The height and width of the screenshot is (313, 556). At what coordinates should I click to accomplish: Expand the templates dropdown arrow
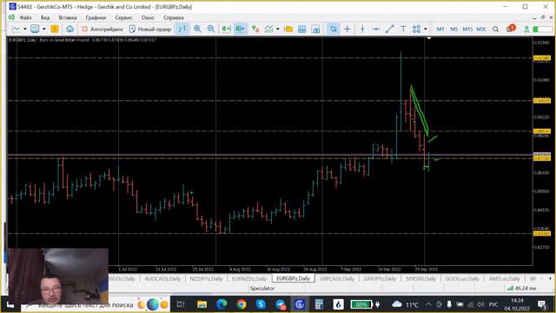click(44, 29)
